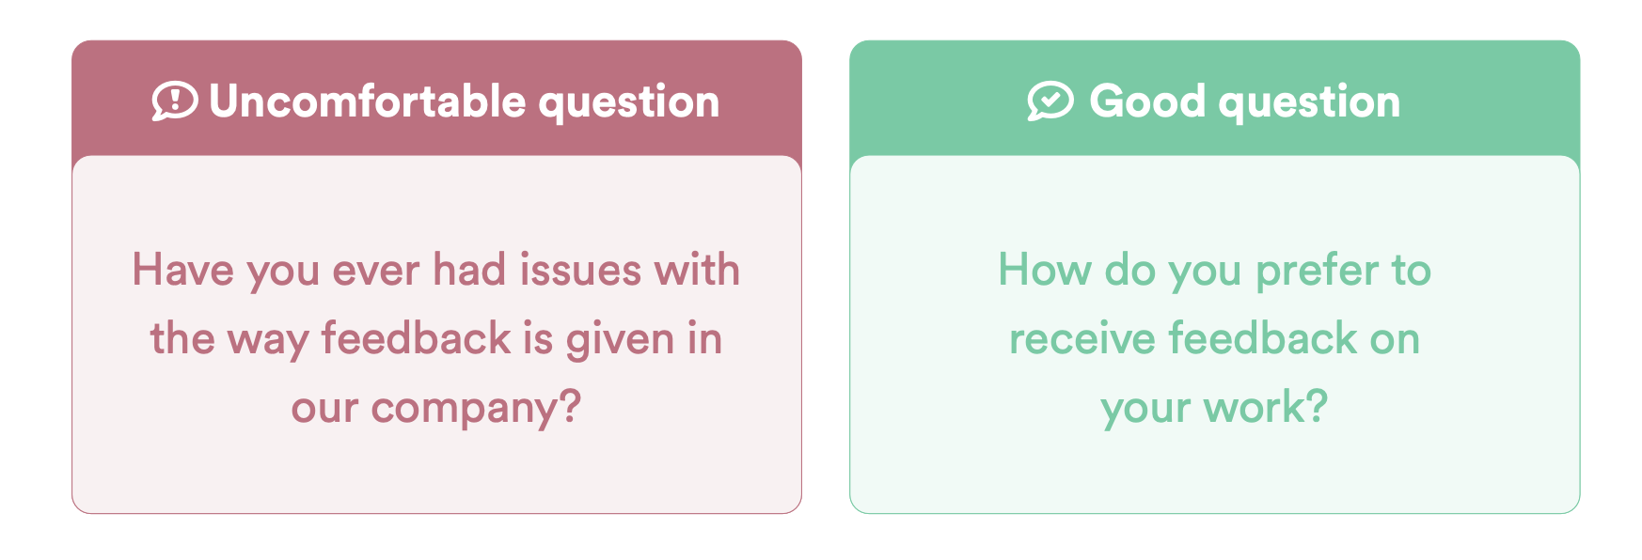Select the "Uncomfortable question" heading text
This screenshot has height=560, width=1642.
(x=464, y=101)
